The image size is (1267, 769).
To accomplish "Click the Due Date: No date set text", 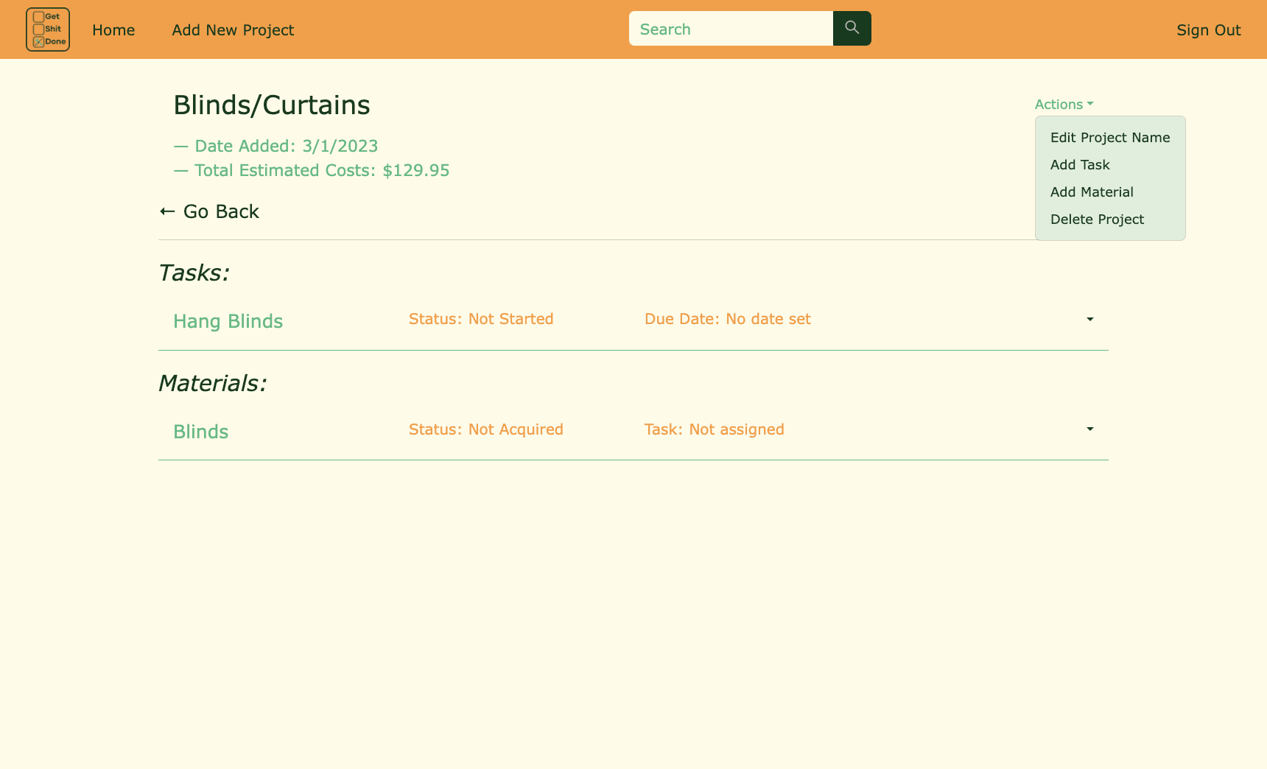I will [x=727, y=319].
